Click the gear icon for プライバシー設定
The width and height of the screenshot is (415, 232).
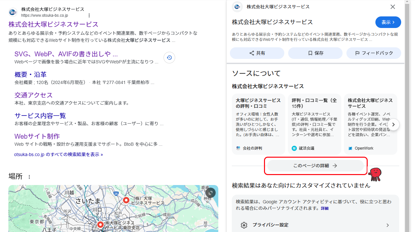pyautogui.click(x=244, y=225)
